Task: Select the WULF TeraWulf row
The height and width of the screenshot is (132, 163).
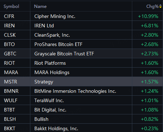Action: coord(81,100)
